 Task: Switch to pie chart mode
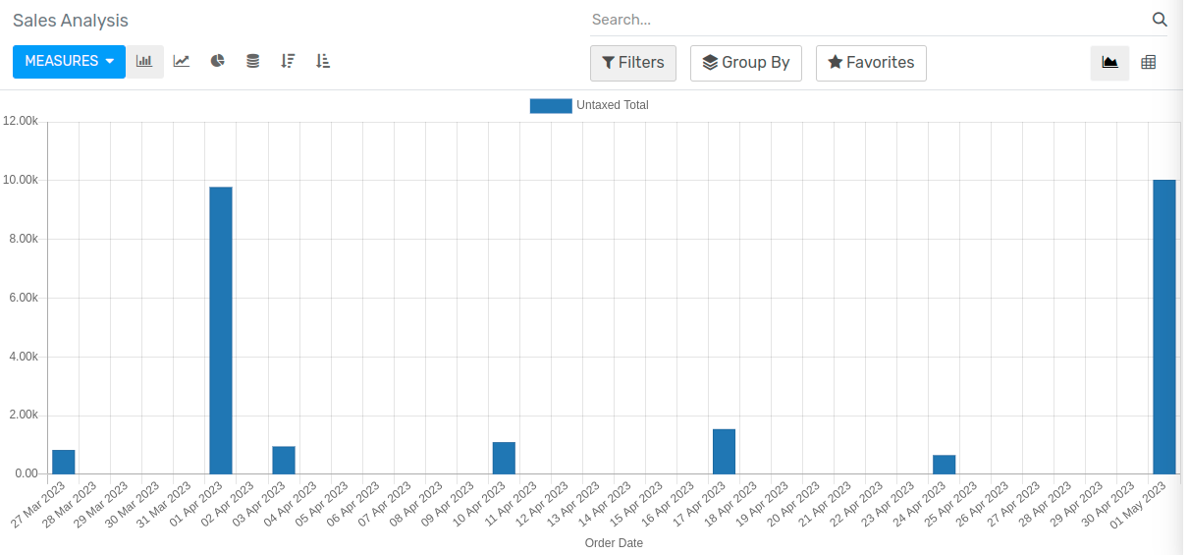[218, 62]
